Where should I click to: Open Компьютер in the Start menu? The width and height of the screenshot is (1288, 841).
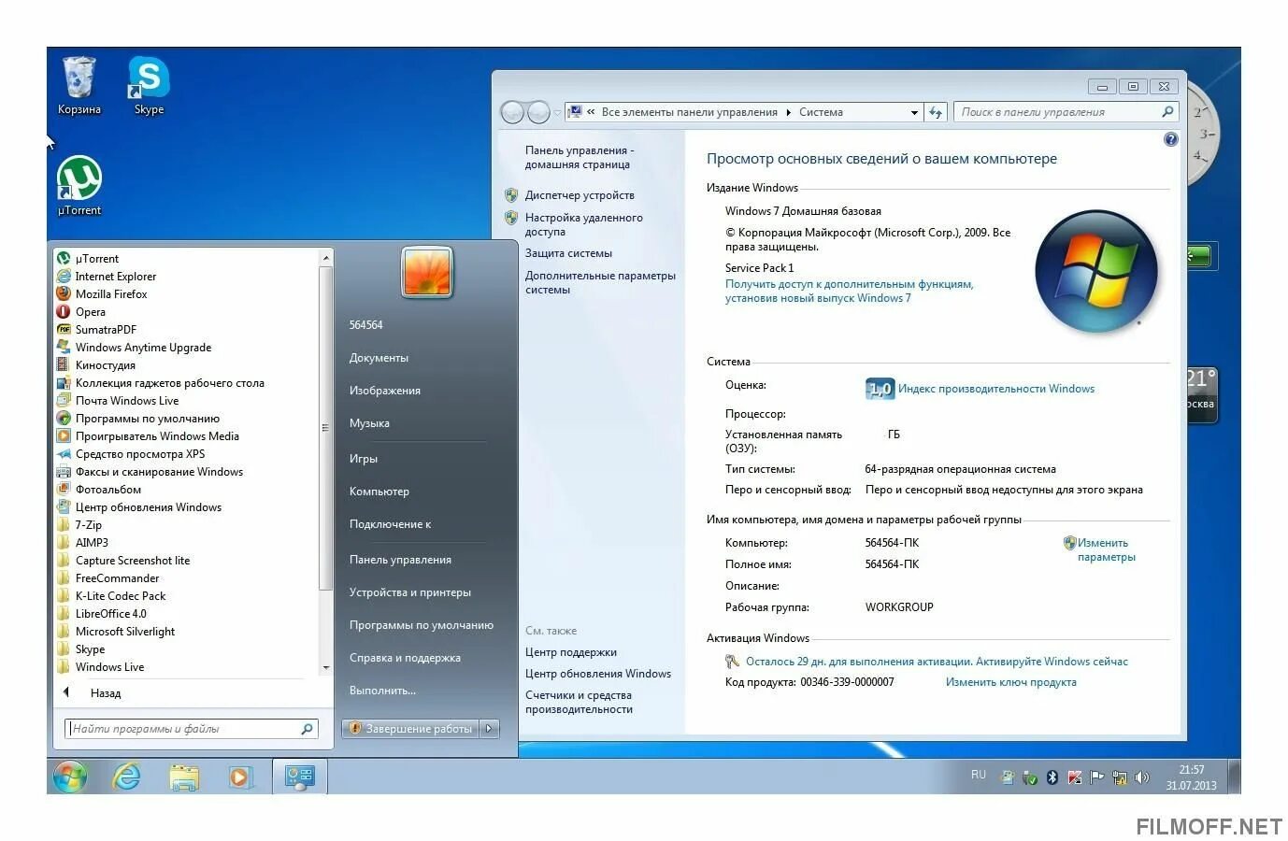point(379,492)
